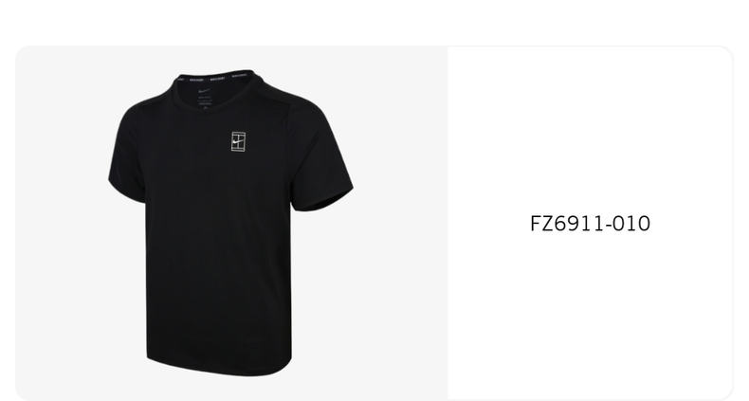This screenshot has height=401, width=749.
Task: Click the gray area right of the shirt
Action: [x=400, y=224]
